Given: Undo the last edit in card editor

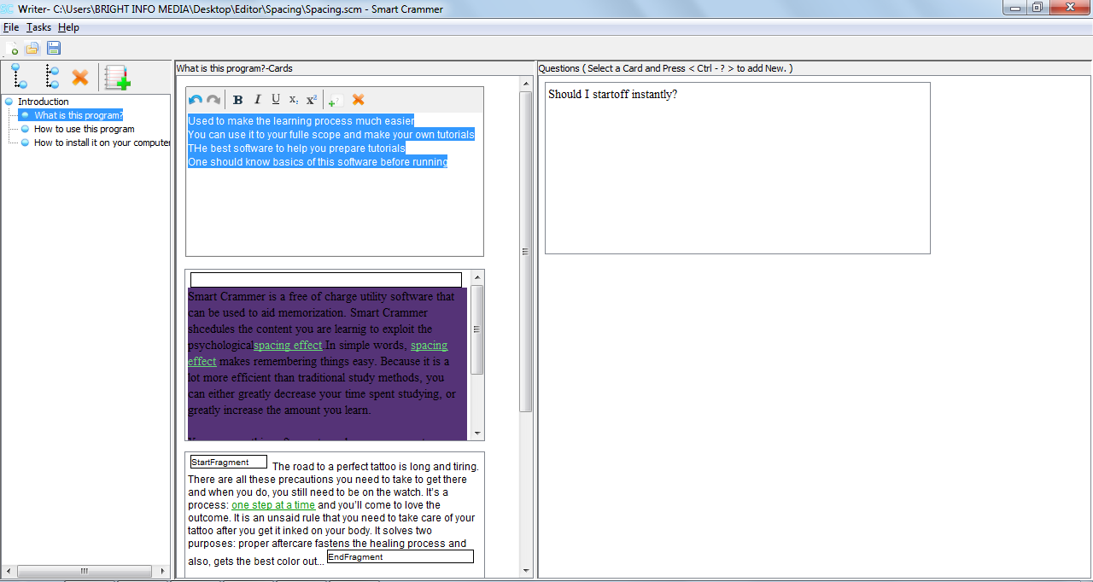Looking at the screenshot, I should [196, 100].
